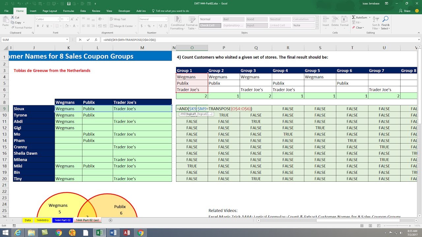
Task: Toggle Underline formatting
Action: (x=47, y=26)
